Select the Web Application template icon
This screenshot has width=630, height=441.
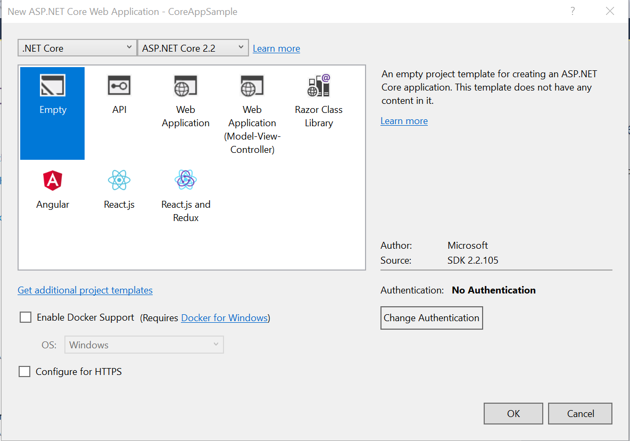pos(186,86)
